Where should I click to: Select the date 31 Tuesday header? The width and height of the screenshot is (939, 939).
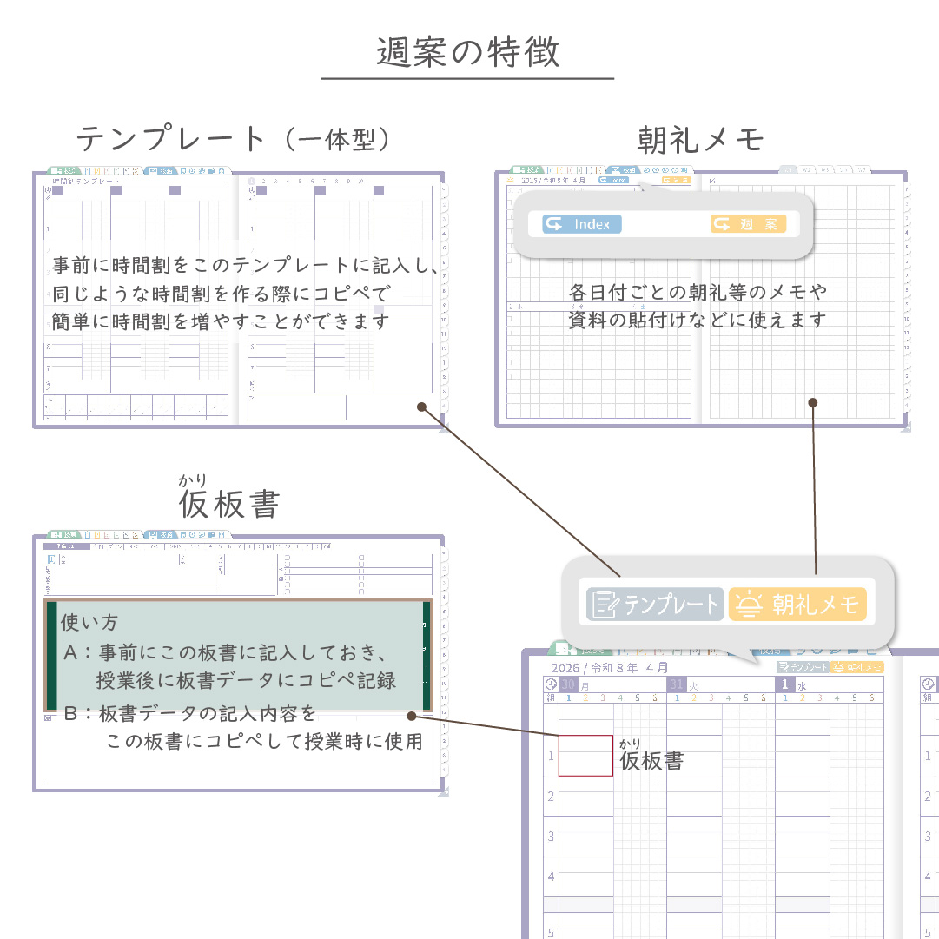coord(720,684)
